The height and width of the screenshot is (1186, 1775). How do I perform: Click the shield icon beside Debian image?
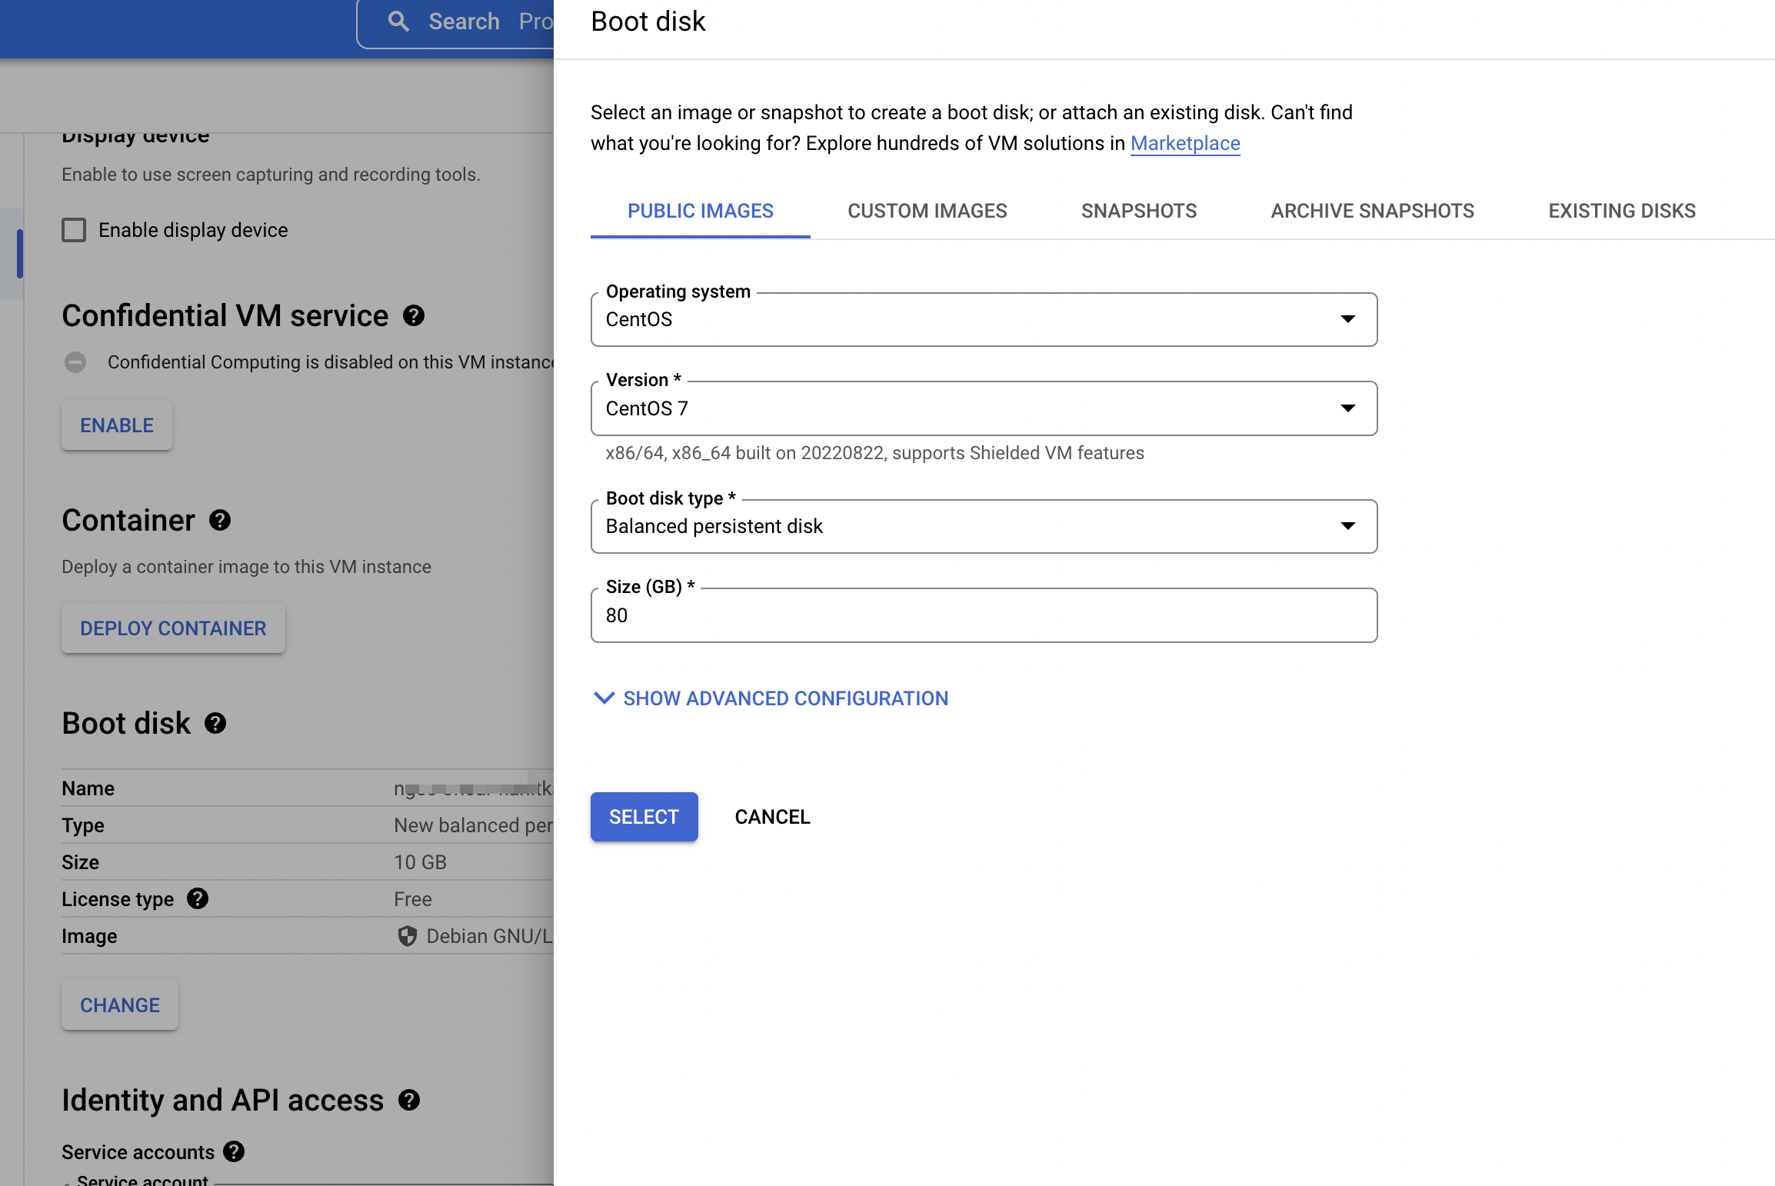(408, 936)
